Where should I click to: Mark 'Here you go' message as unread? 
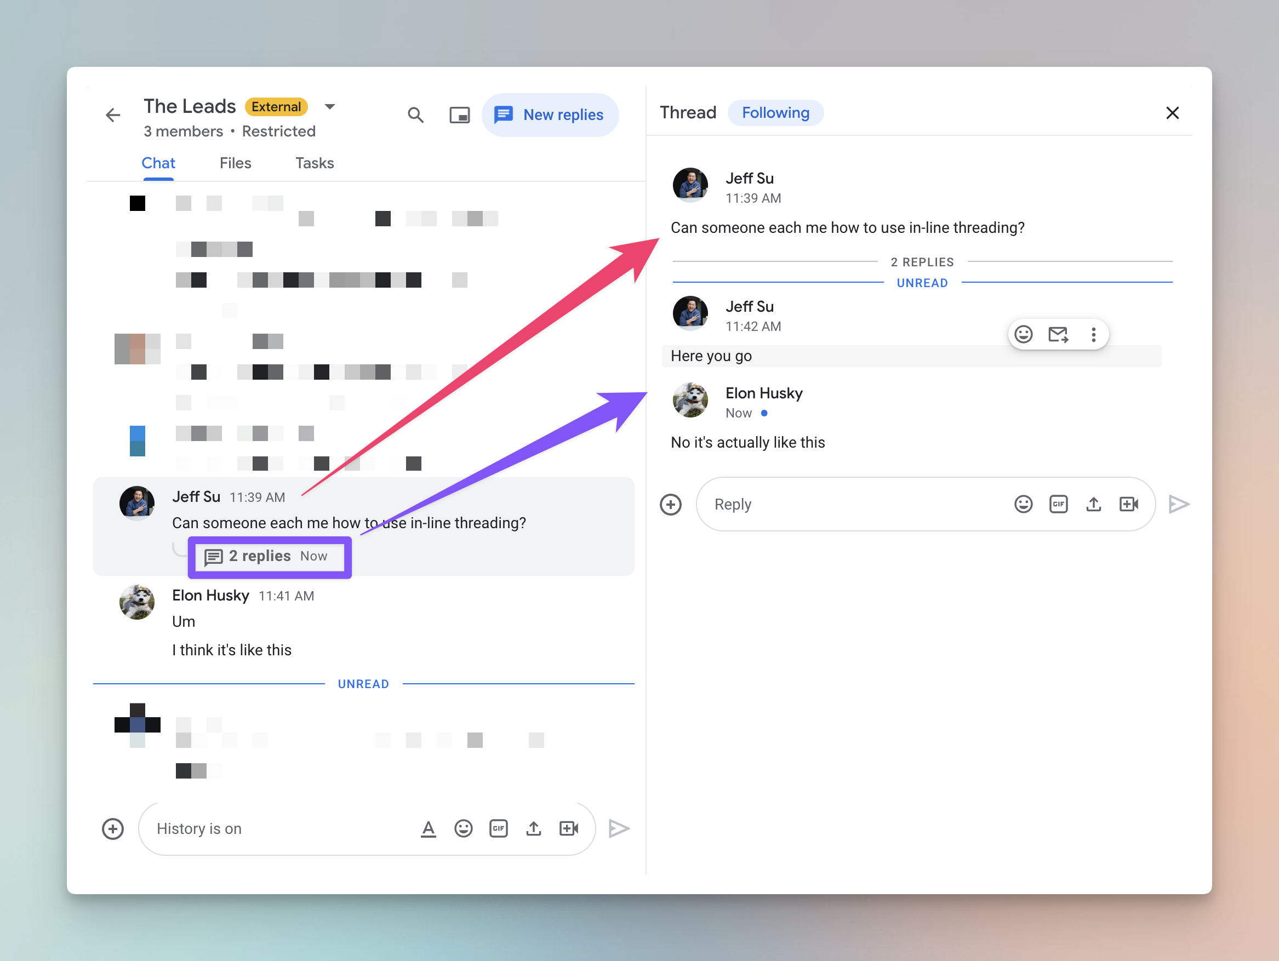pyautogui.click(x=1058, y=334)
